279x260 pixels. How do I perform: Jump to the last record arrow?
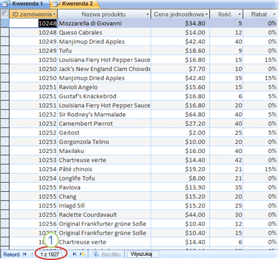[74, 254]
